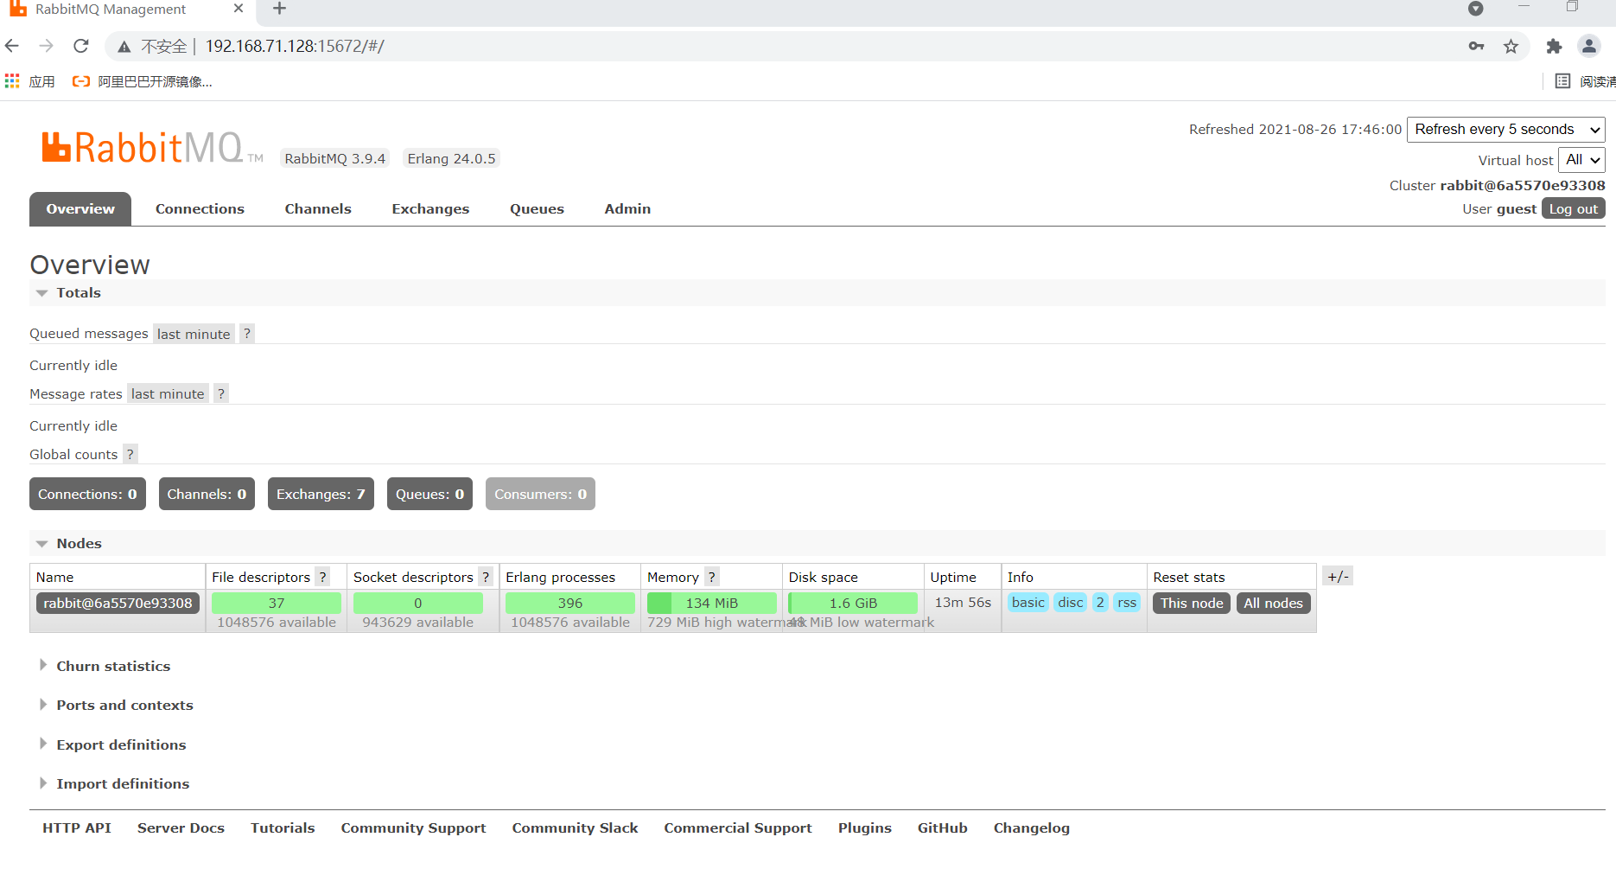This screenshot has height=869, width=1616.
Task: Bookmark this page with the star icon
Action: [x=1511, y=46]
